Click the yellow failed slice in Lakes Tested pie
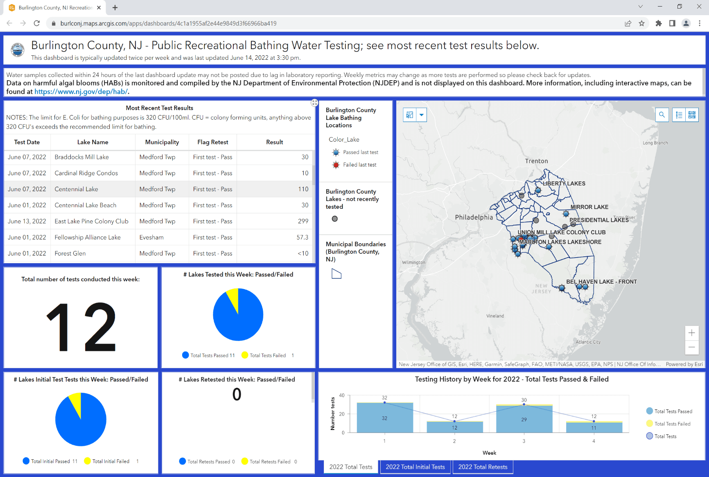The width and height of the screenshot is (709, 477). click(233, 297)
